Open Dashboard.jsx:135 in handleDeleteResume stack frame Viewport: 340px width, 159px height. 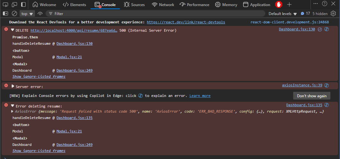[x=74, y=118]
